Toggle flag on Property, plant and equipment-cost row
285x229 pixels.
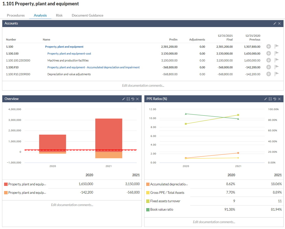[277, 53]
